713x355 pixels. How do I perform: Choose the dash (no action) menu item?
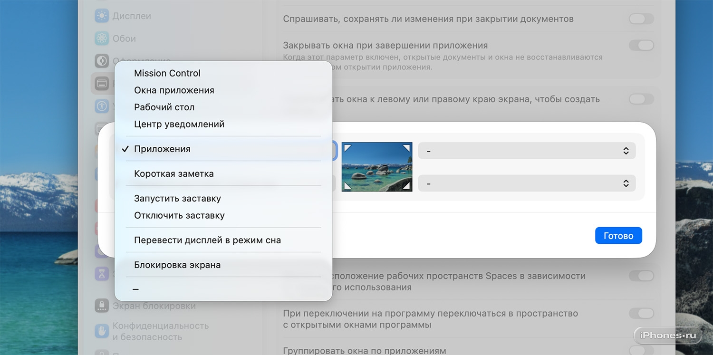tap(223, 289)
